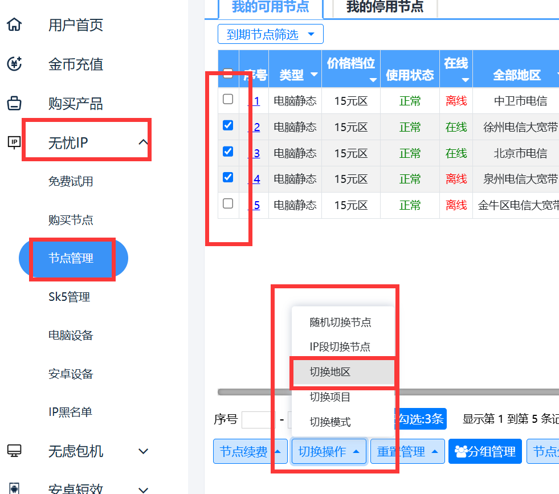Collapse the 无忧IP menu chevron
The height and width of the screenshot is (494, 559).
click(x=143, y=142)
